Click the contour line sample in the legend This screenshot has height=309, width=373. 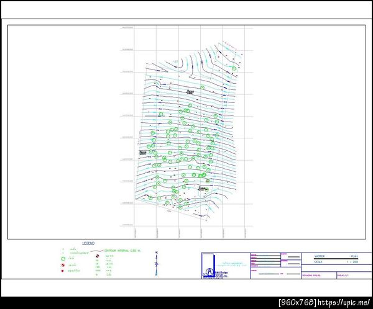click(97, 251)
